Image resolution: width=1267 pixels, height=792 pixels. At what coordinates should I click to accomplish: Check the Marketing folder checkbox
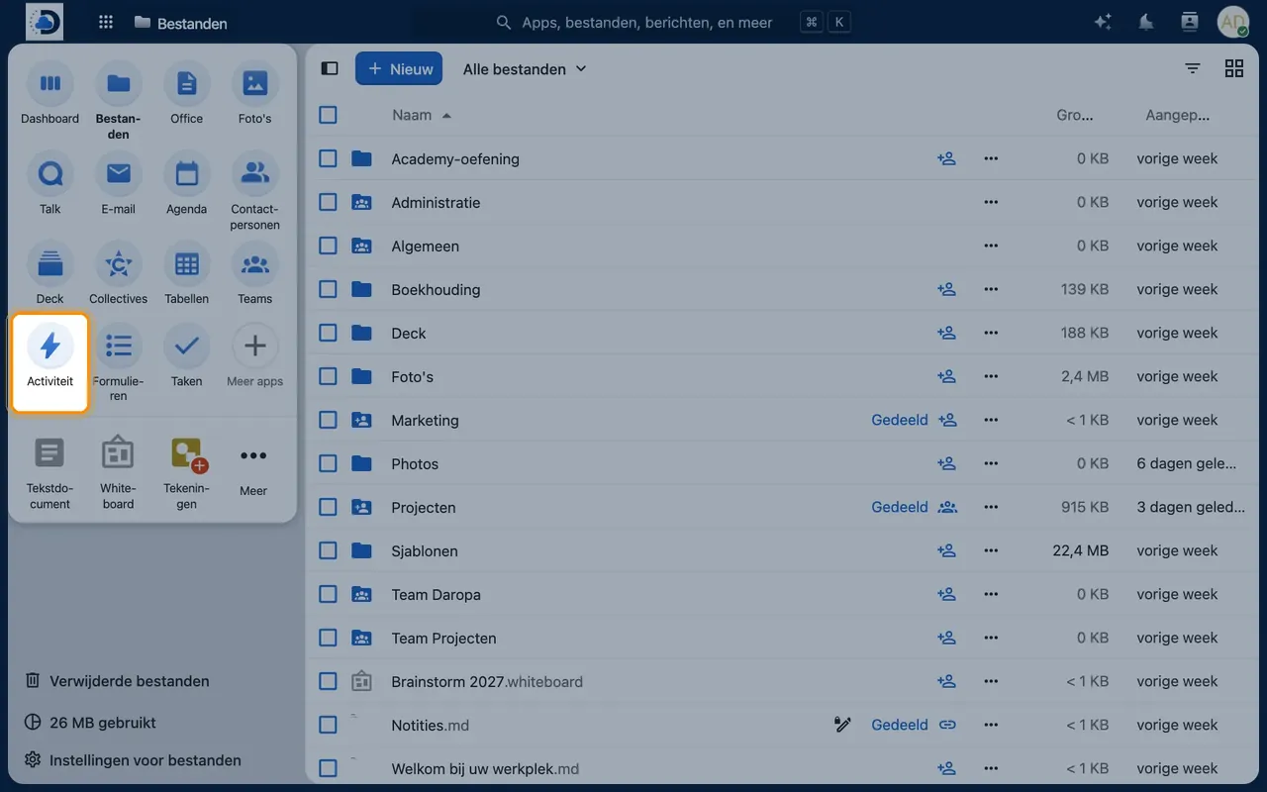coord(329,420)
